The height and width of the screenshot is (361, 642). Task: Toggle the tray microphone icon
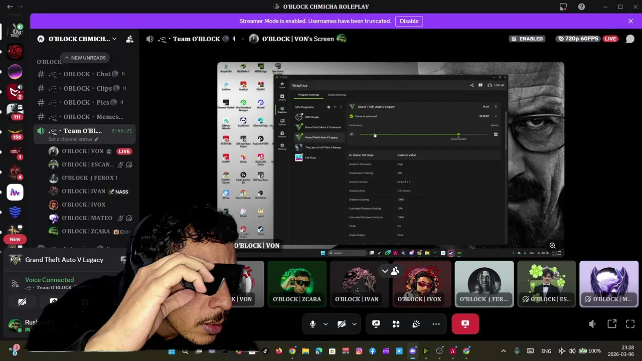tap(517, 351)
